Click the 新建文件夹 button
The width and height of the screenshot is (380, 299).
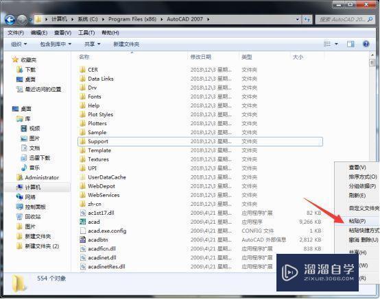click(126, 44)
